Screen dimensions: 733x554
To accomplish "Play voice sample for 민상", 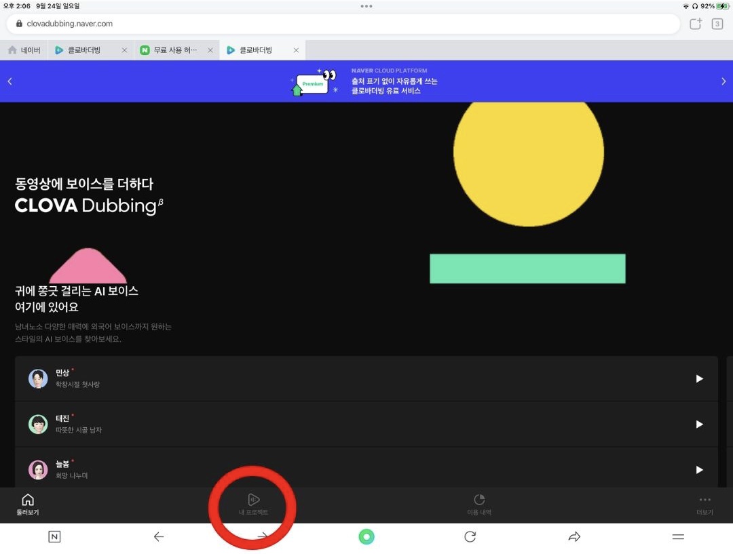I will click(699, 378).
